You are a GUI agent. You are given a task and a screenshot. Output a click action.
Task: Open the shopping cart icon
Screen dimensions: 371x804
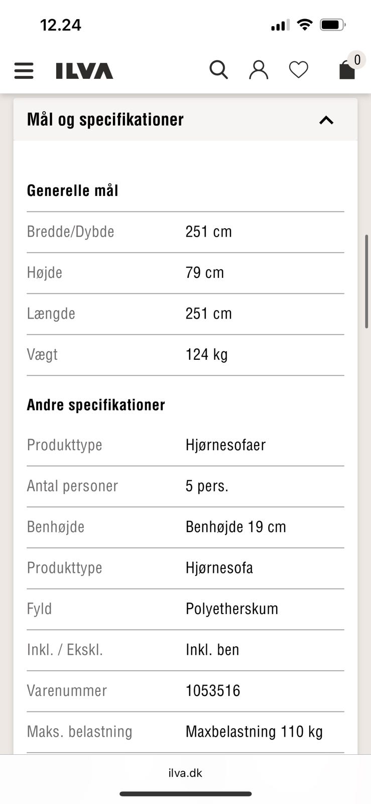345,71
